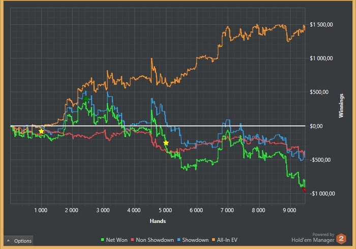
Task: Click the 5 000 hands axis label
Action: pyautogui.click(x=165, y=210)
